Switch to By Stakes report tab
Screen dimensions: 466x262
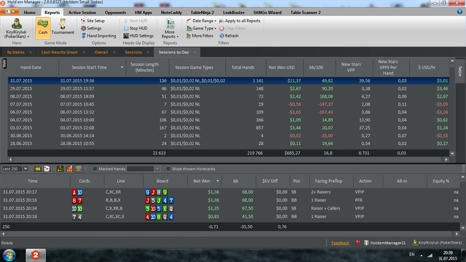pyautogui.click(x=15, y=53)
